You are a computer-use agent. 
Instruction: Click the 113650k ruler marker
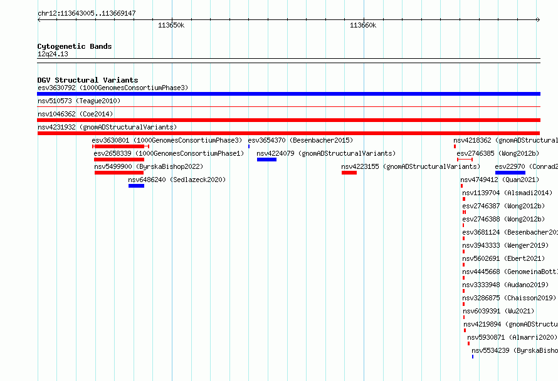click(x=171, y=25)
